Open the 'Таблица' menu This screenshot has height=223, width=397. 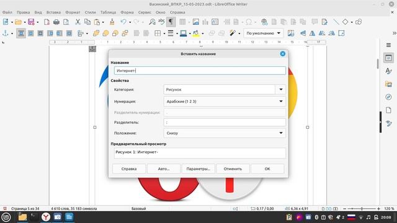[108, 12]
